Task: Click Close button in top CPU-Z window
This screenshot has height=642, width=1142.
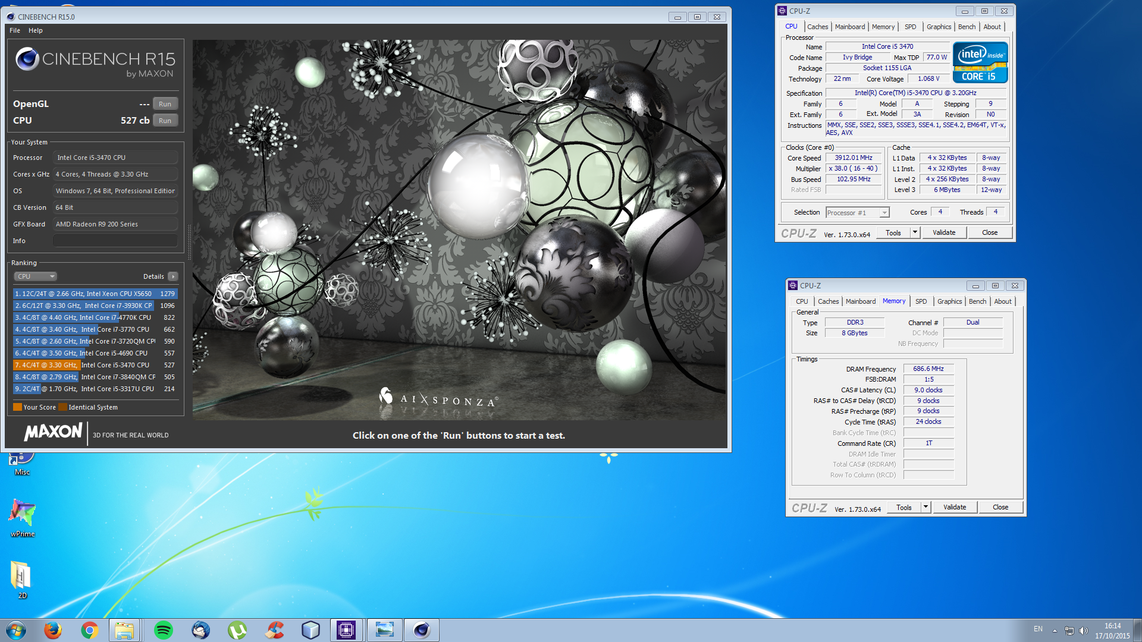Action: (x=990, y=233)
